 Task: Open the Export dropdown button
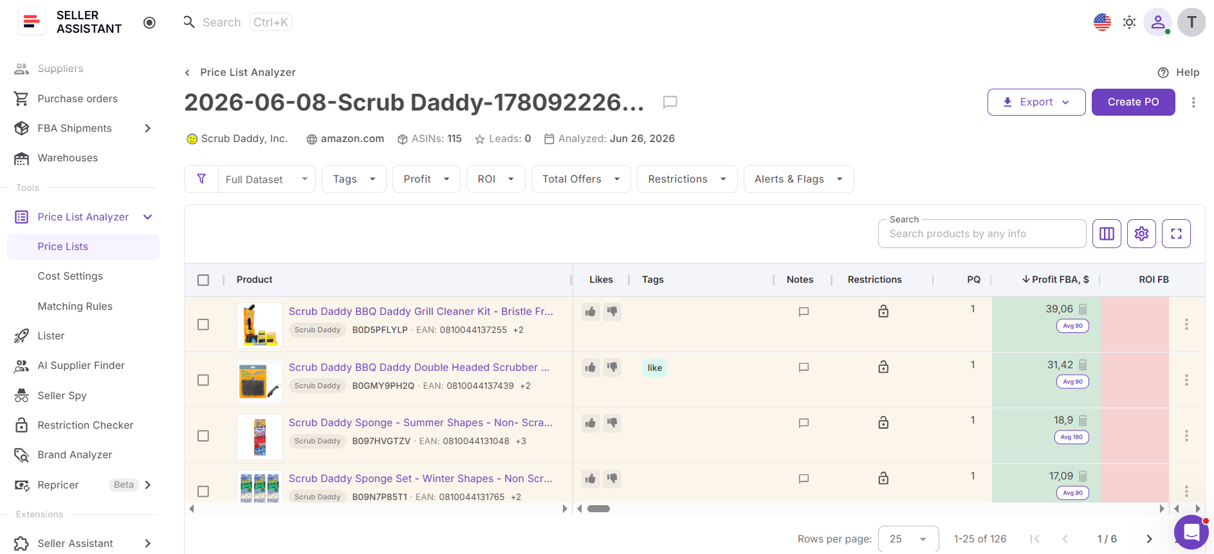[x=1036, y=102]
